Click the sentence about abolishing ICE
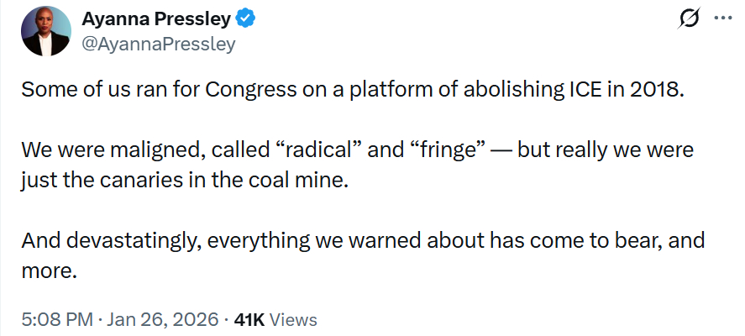The width and height of the screenshot is (745, 336). tap(353, 90)
